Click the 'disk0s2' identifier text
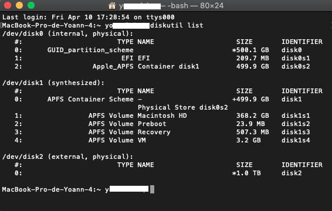The height and width of the screenshot is (211, 332). [296, 66]
